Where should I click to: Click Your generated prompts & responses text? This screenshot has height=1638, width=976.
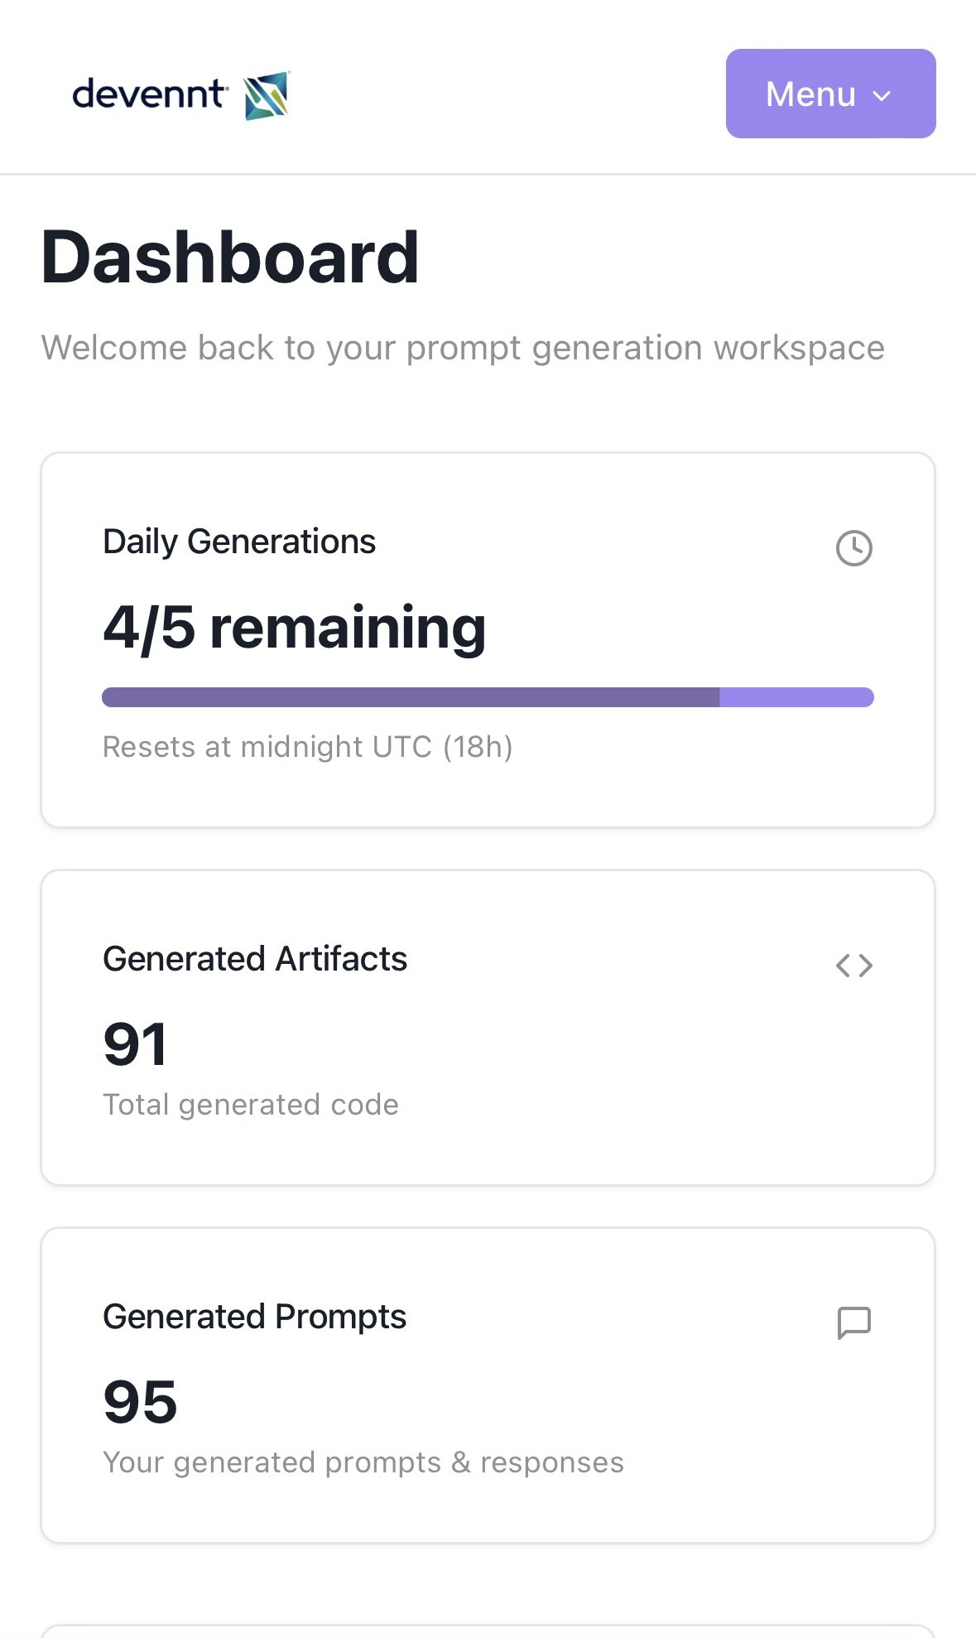363,1462
